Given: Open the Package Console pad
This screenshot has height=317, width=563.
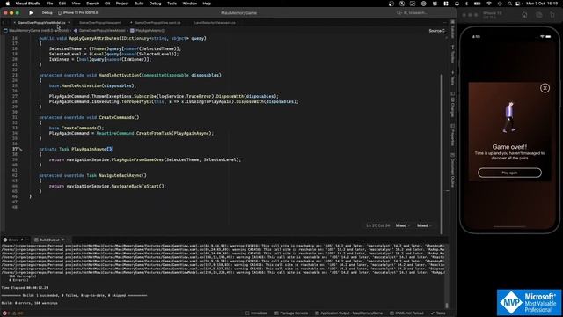Looking at the screenshot, I should coord(291,313).
